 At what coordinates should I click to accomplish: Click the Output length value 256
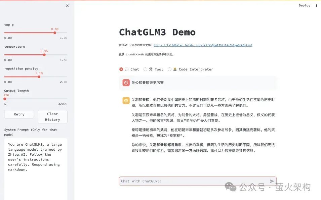pos(6,95)
